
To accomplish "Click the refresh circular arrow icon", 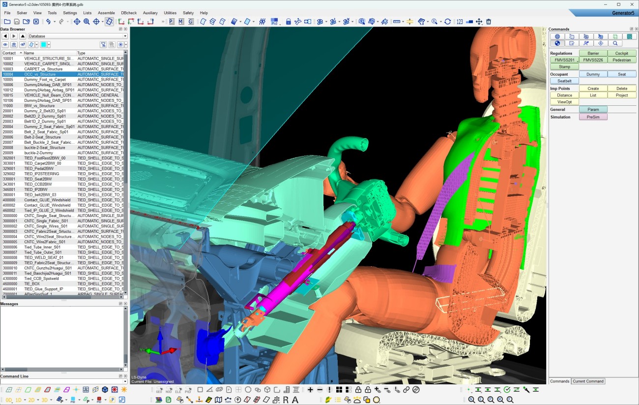I will pyautogui.click(x=447, y=22).
